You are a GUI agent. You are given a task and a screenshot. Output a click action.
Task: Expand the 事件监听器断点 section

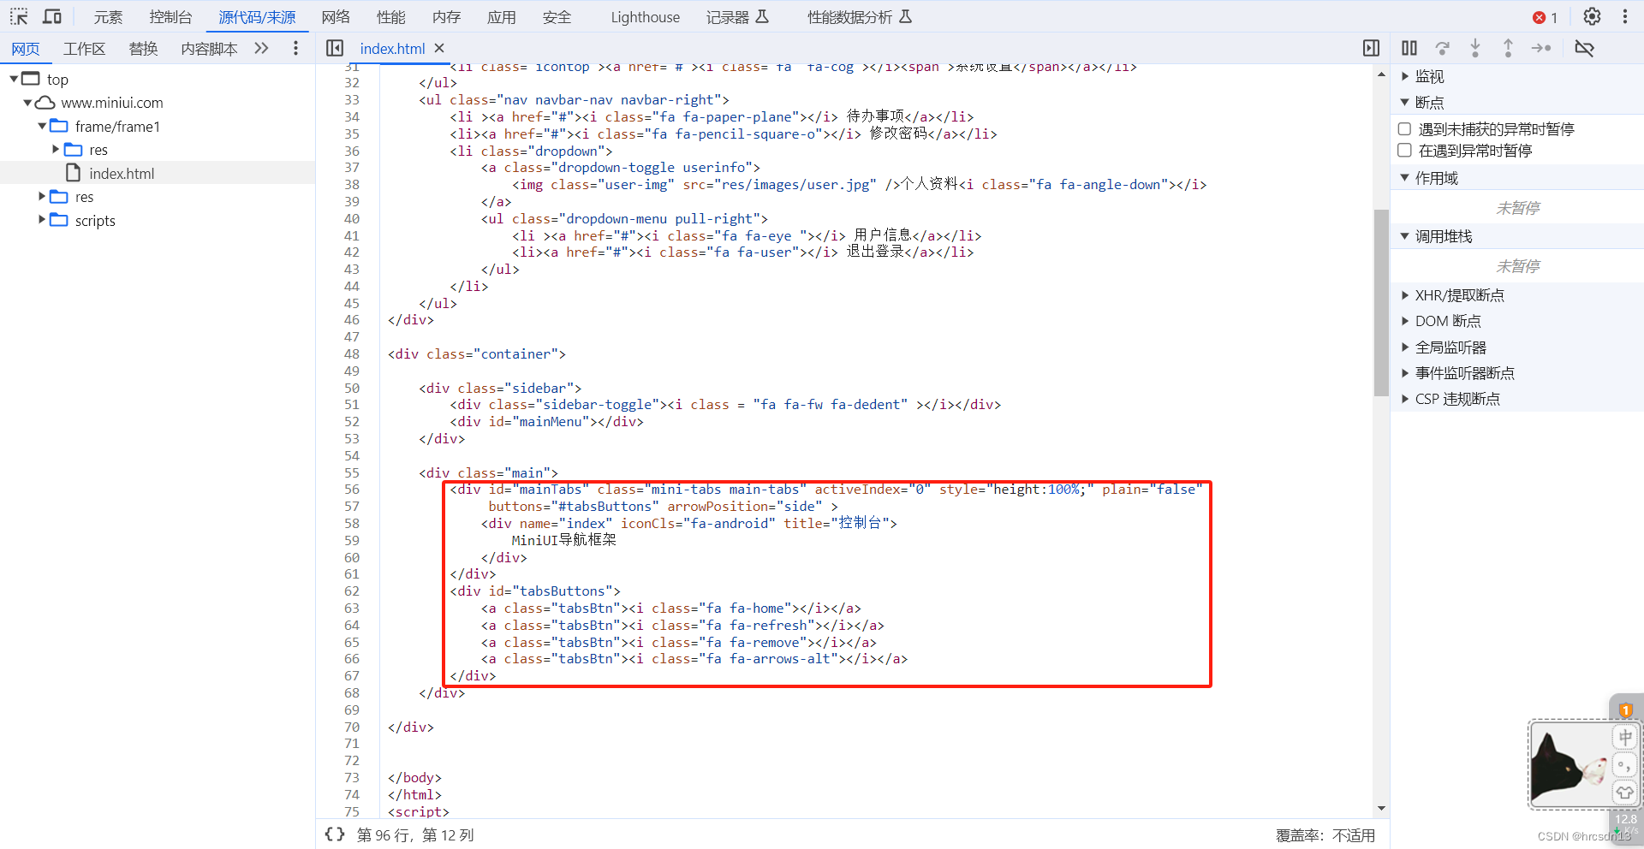(x=1404, y=372)
